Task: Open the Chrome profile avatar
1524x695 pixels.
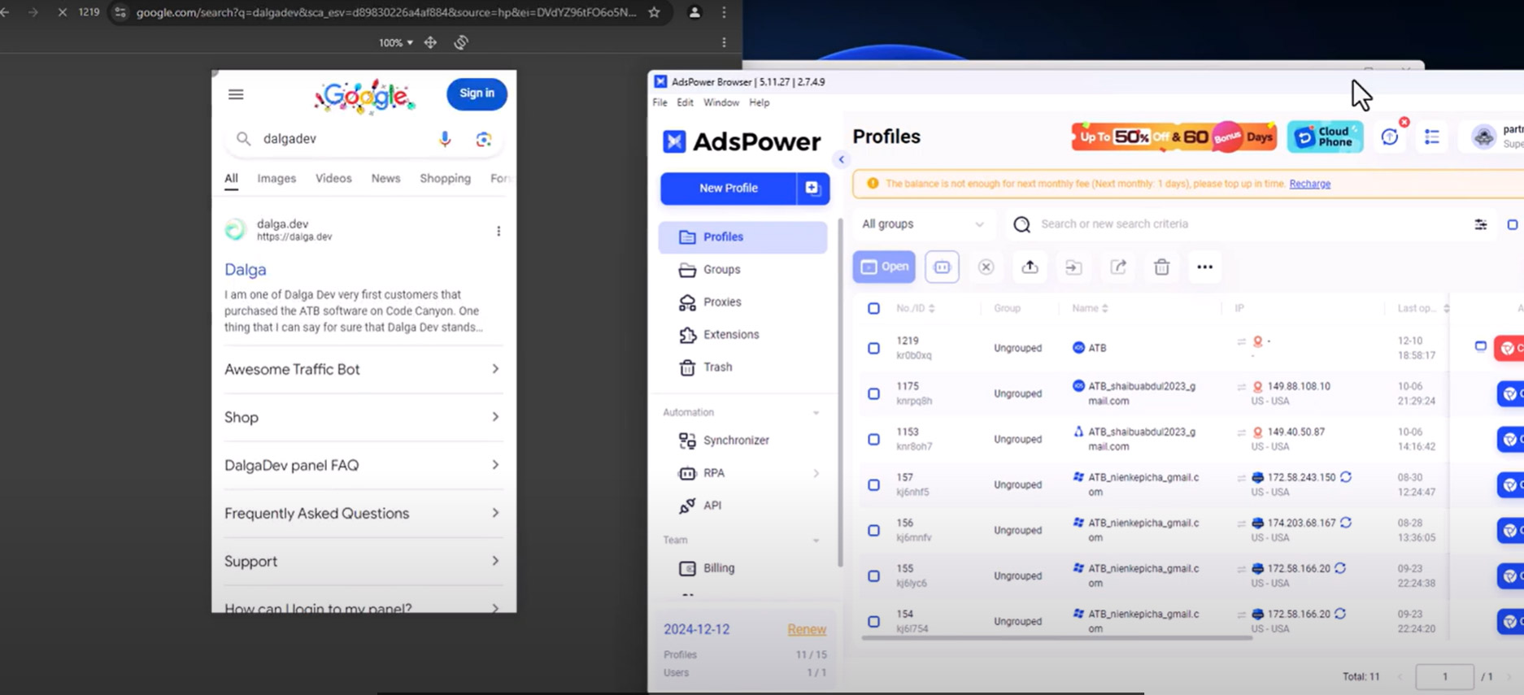Action: 695,12
